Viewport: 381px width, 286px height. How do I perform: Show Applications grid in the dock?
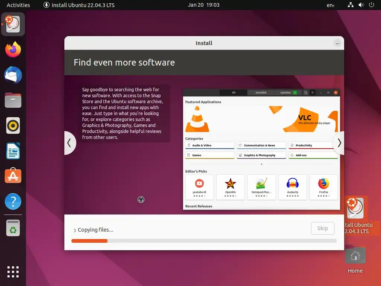click(13, 271)
